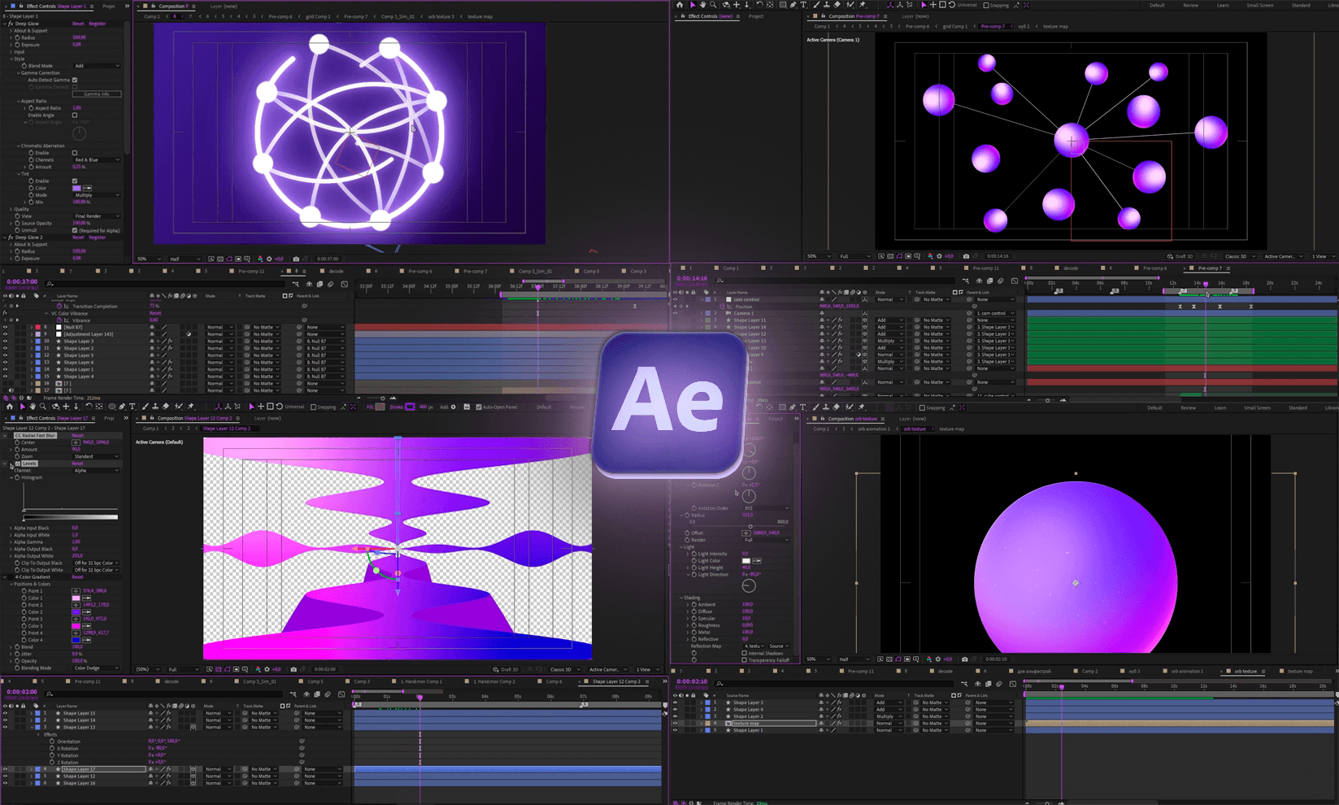Viewport: 1339px width, 805px height.
Task: Enable the Enable Angle checkbox under Aspect Ratio
Action: tap(75, 115)
